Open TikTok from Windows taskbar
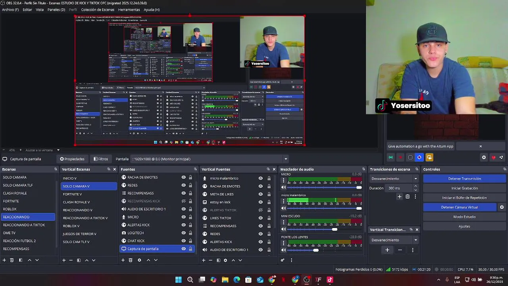508x286 pixels. pyautogui.click(x=330, y=280)
